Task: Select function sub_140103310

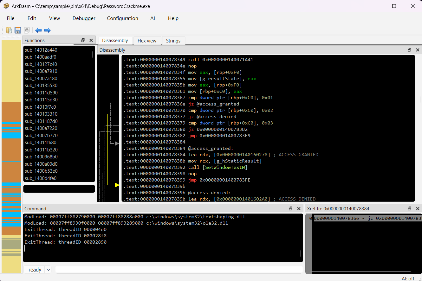Action: pos(41,114)
